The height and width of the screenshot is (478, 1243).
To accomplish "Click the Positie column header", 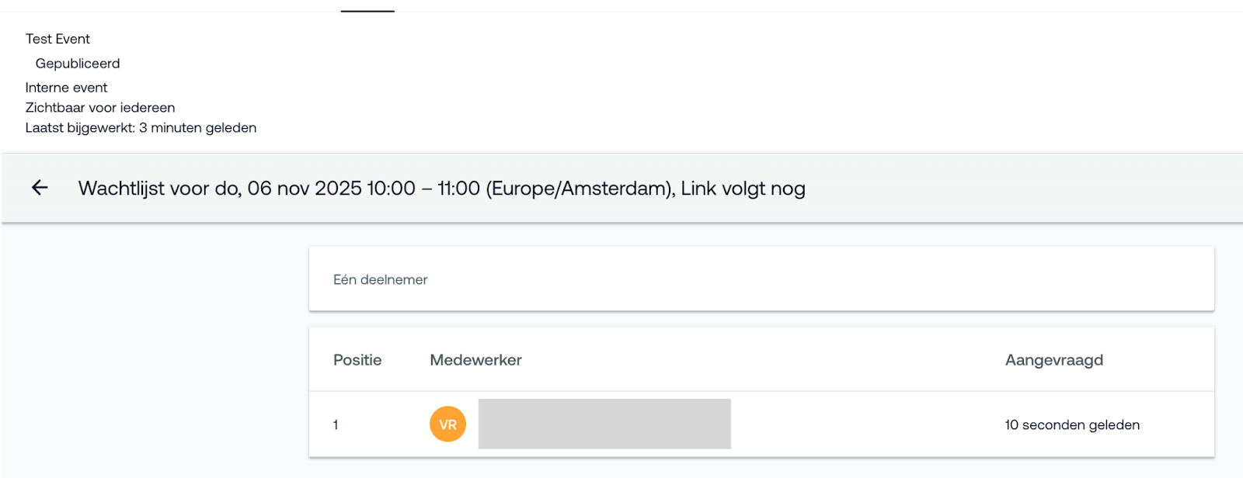I will 357,360.
